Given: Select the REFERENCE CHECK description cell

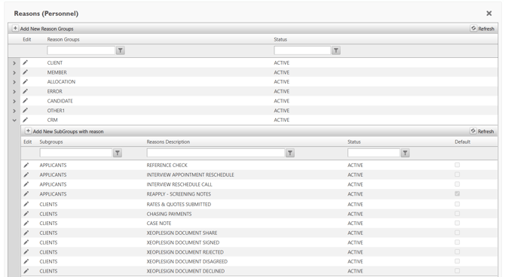Looking at the screenshot, I should point(167,165).
